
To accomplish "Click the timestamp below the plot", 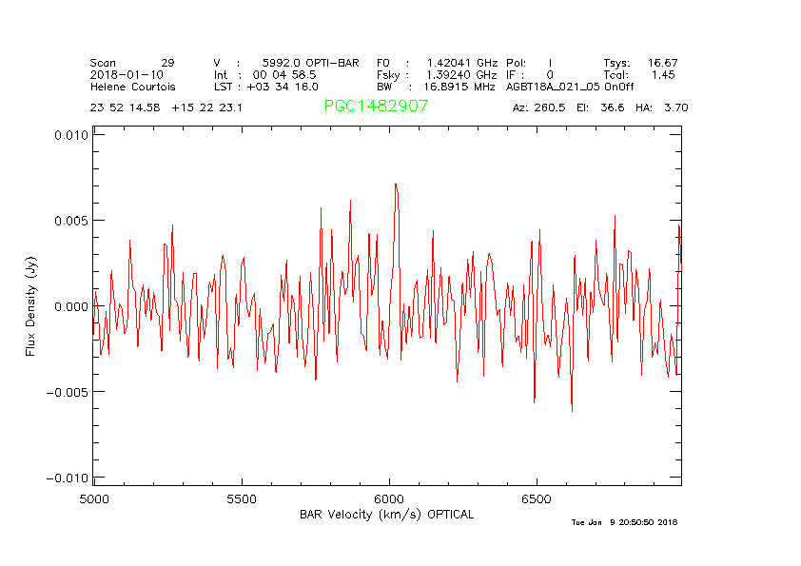I will click(623, 522).
